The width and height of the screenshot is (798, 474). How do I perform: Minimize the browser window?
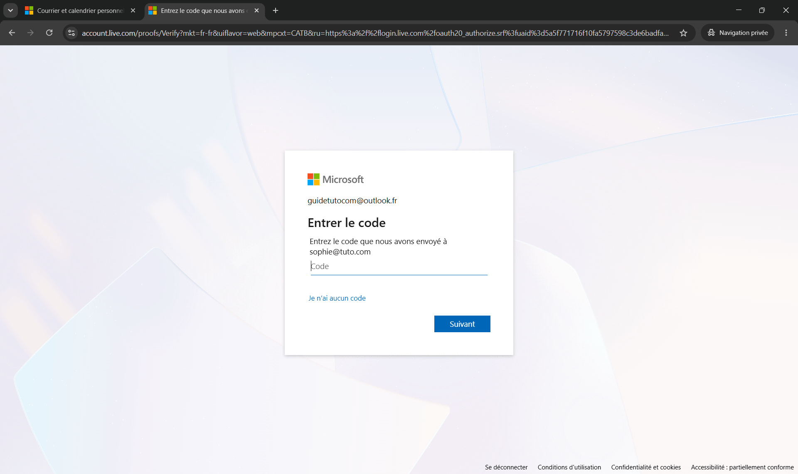(739, 10)
